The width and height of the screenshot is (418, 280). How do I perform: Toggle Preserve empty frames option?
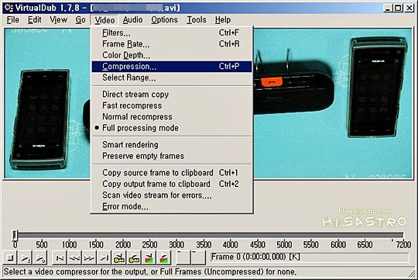pyautogui.click(x=172, y=156)
